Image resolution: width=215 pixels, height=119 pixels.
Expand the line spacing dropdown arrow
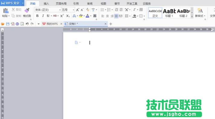(x=130, y=16)
